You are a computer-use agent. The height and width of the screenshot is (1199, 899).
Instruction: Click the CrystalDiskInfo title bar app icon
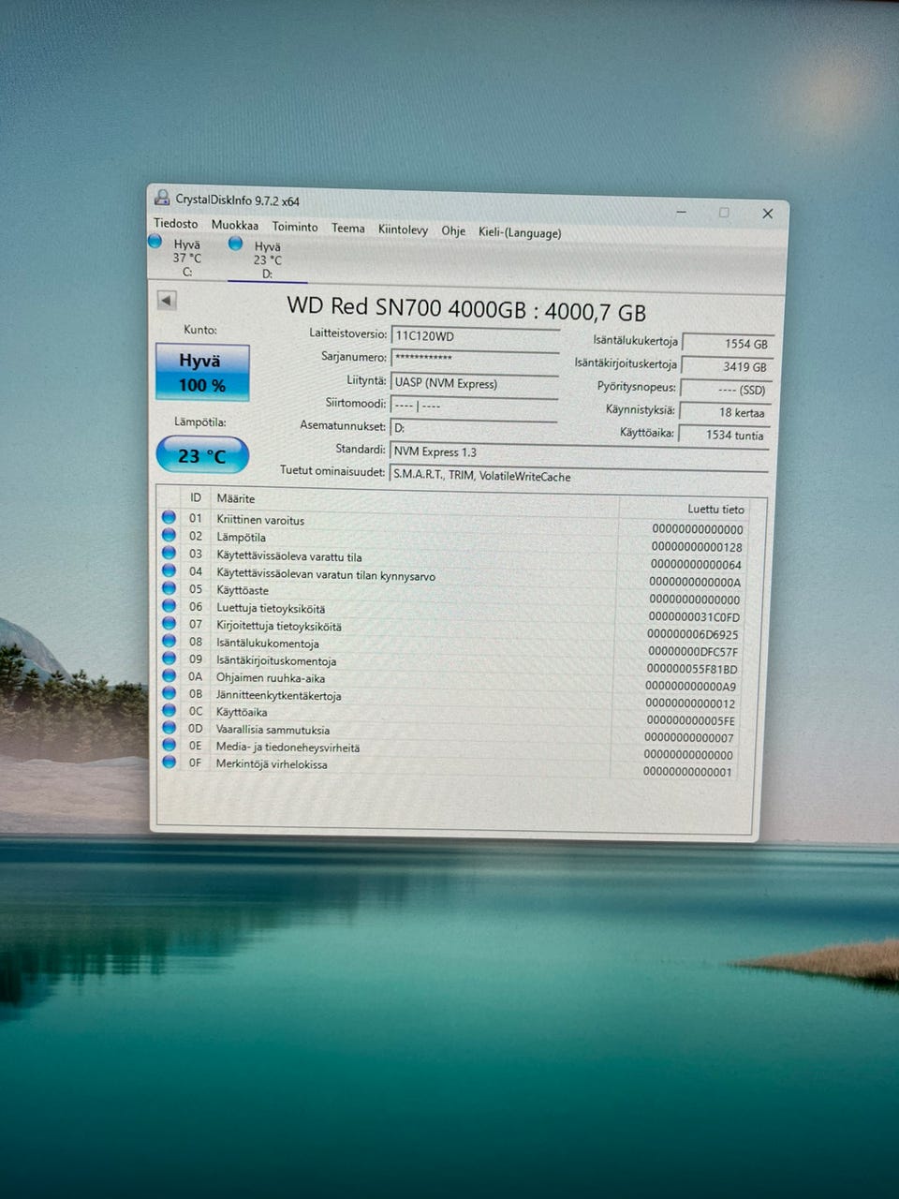click(x=162, y=198)
